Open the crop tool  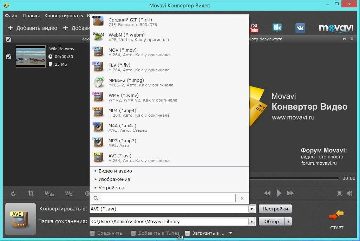coord(31,194)
